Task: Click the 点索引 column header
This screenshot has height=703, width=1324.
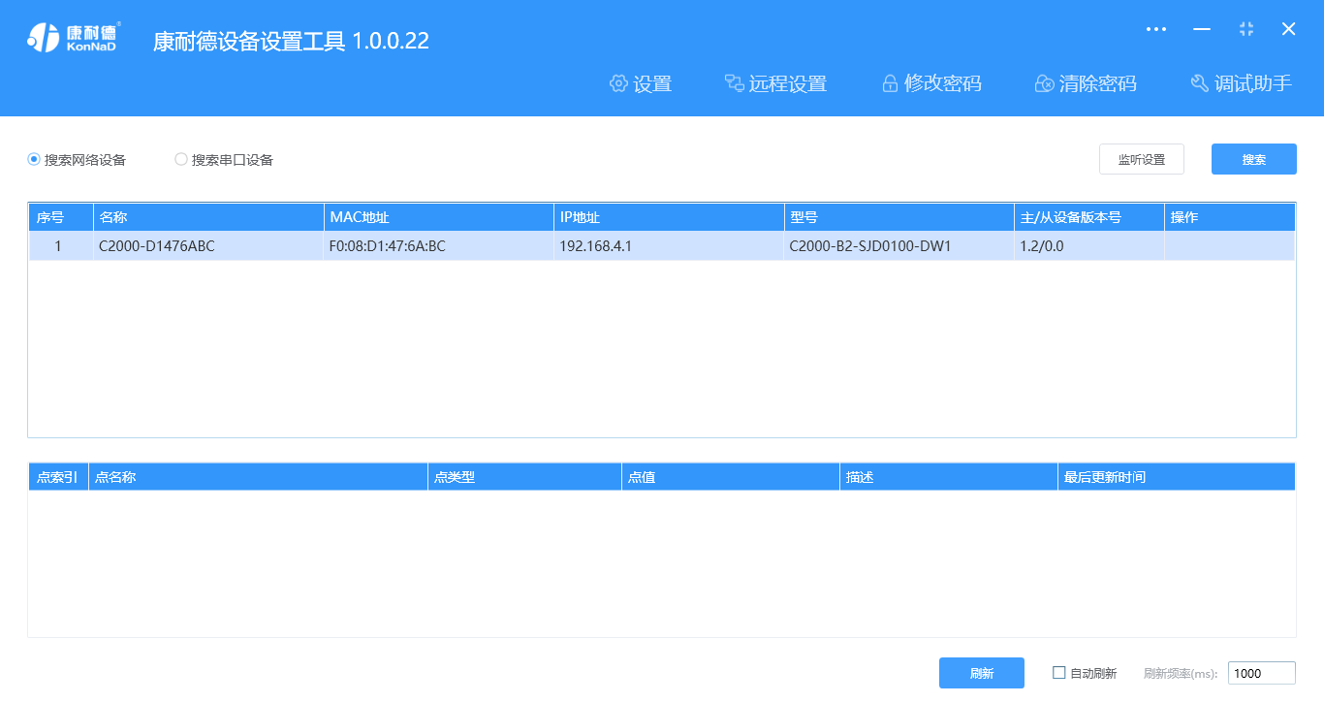Action: coord(58,477)
